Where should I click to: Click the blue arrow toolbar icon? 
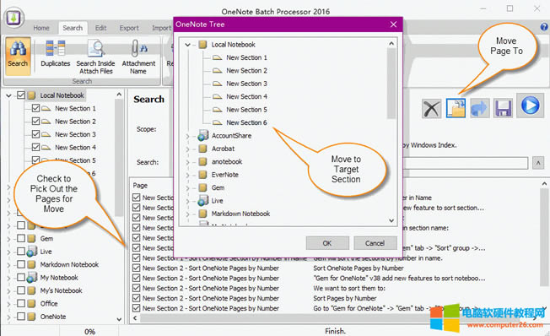[x=479, y=108]
